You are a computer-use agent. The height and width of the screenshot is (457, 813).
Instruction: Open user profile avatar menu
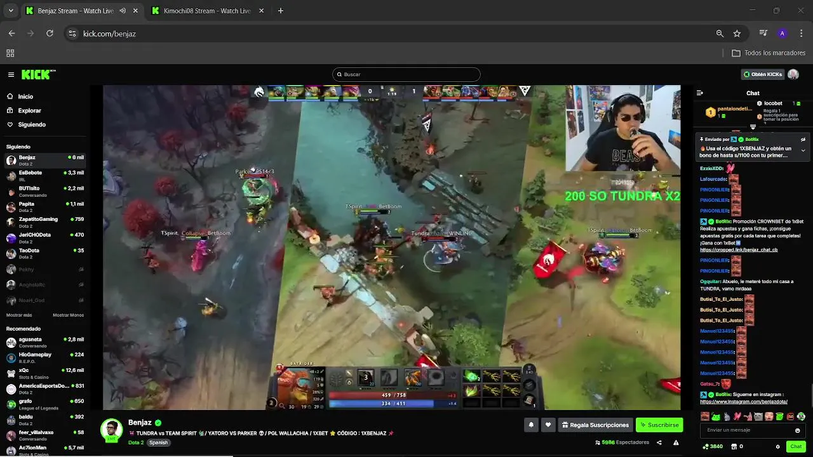[x=793, y=74]
